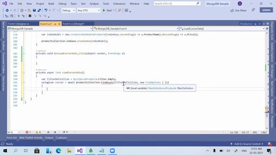The height and width of the screenshot is (155, 276).
Task: Click the Windows Start button
Action: (x=5, y=151)
